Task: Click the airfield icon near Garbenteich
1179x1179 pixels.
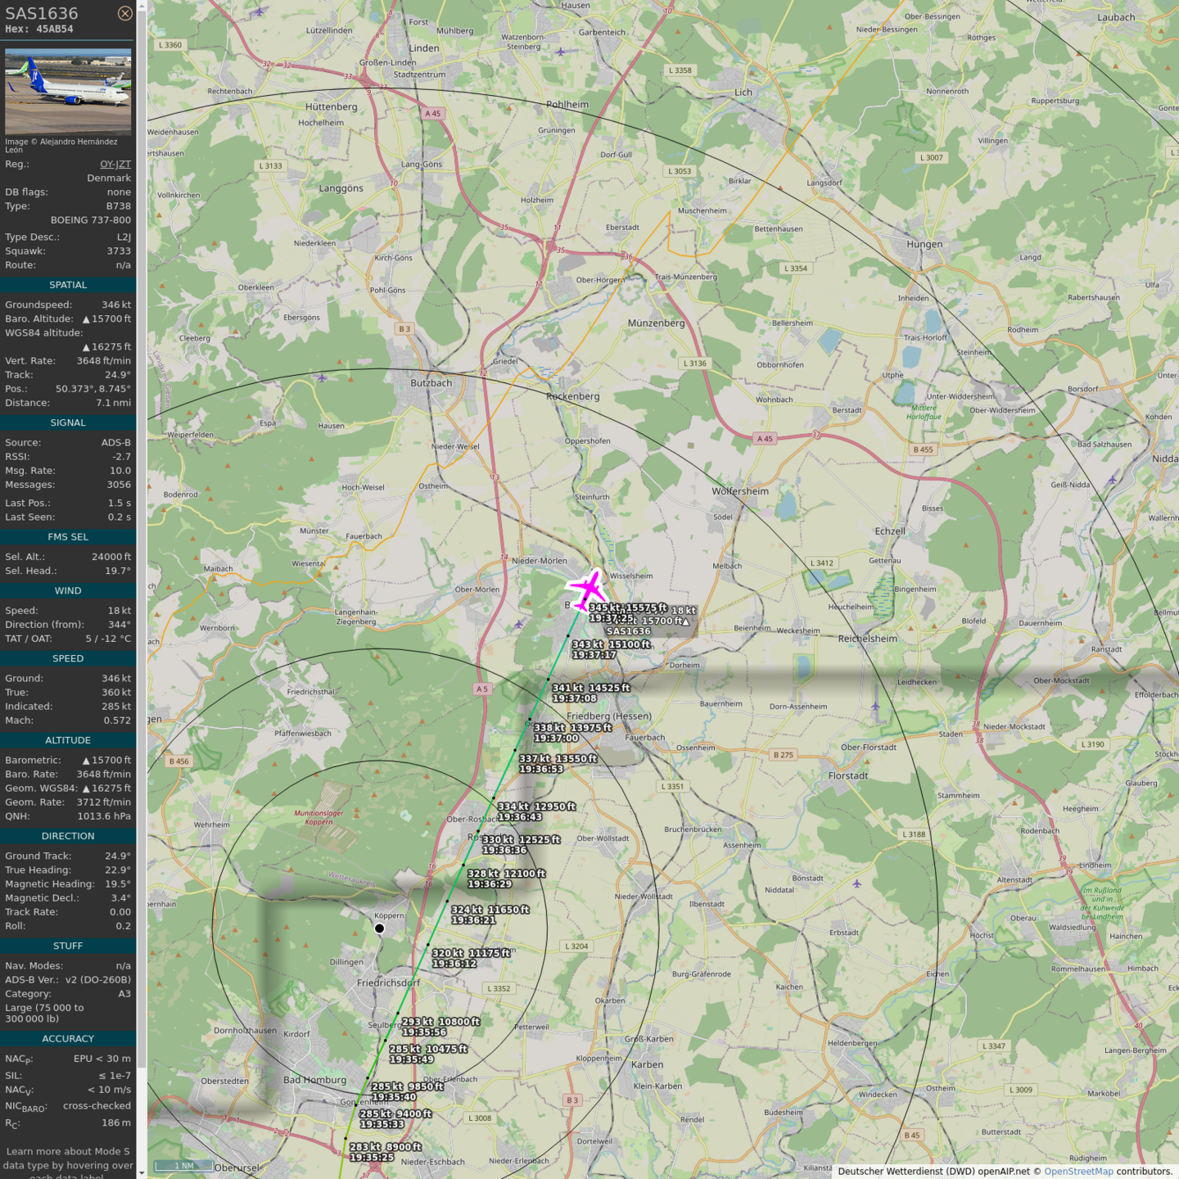Action: click(560, 52)
